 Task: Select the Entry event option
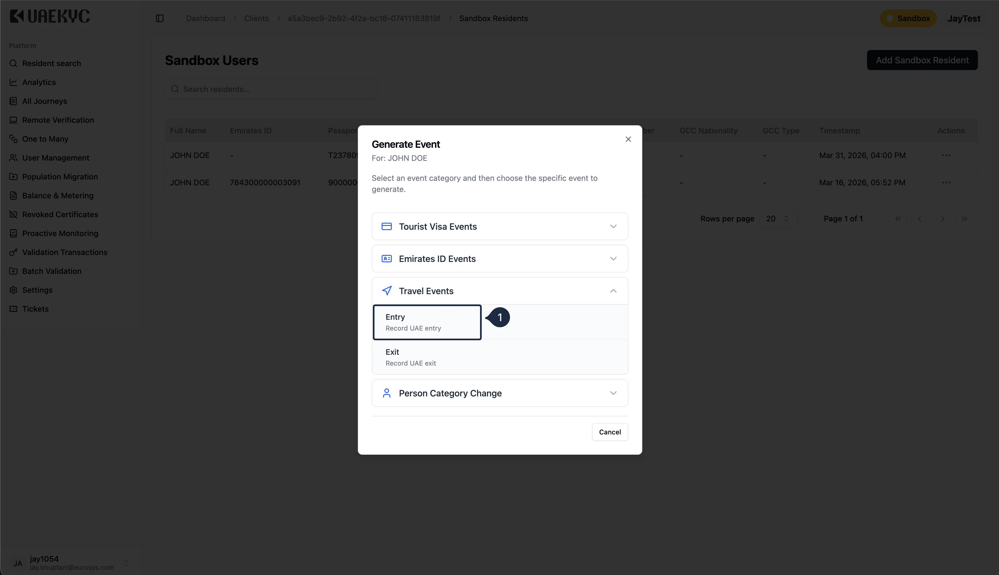coord(427,322)
